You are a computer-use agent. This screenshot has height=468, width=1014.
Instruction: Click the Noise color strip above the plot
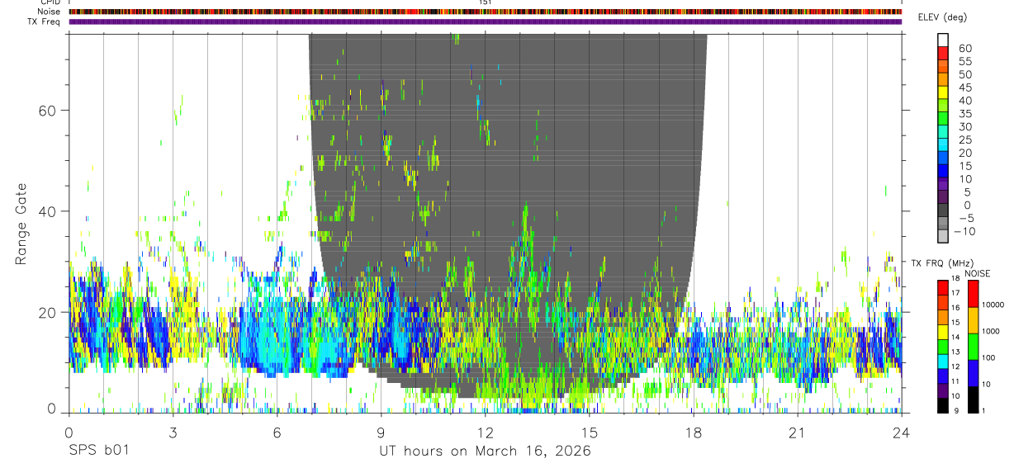coord(486,12)
